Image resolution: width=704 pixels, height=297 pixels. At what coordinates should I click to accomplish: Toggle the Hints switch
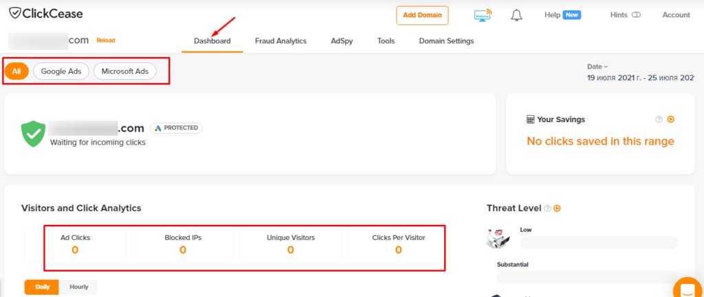point(636,15)
